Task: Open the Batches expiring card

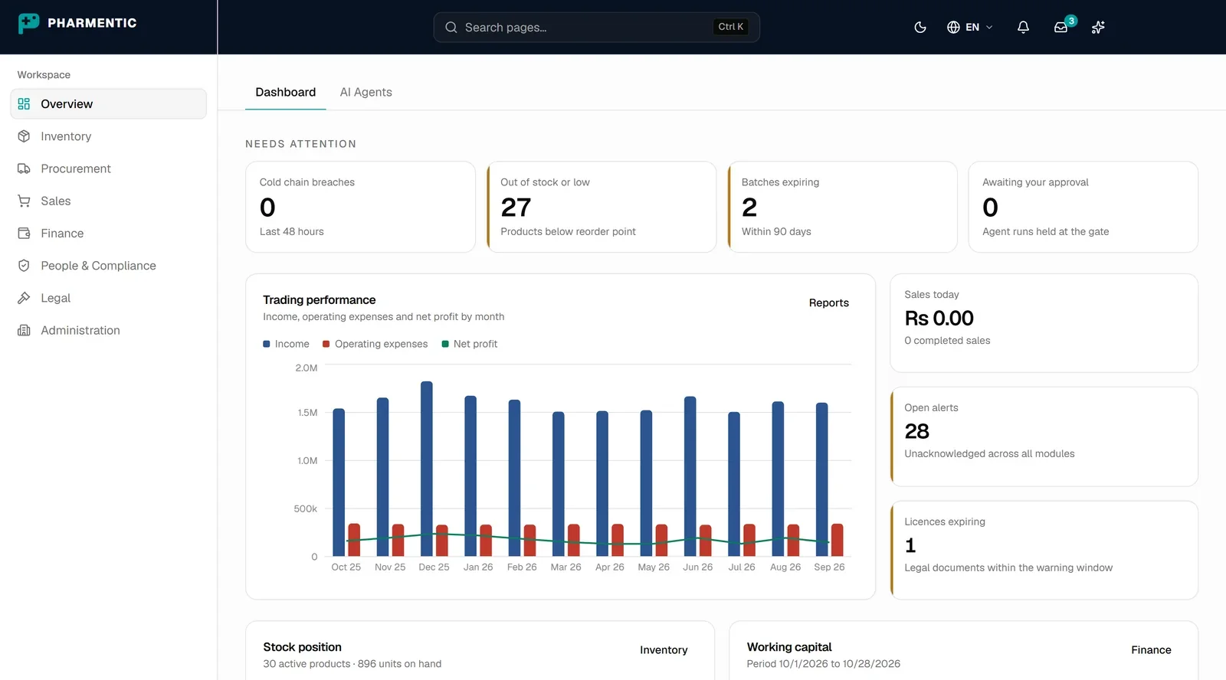Action: (842, 207)
